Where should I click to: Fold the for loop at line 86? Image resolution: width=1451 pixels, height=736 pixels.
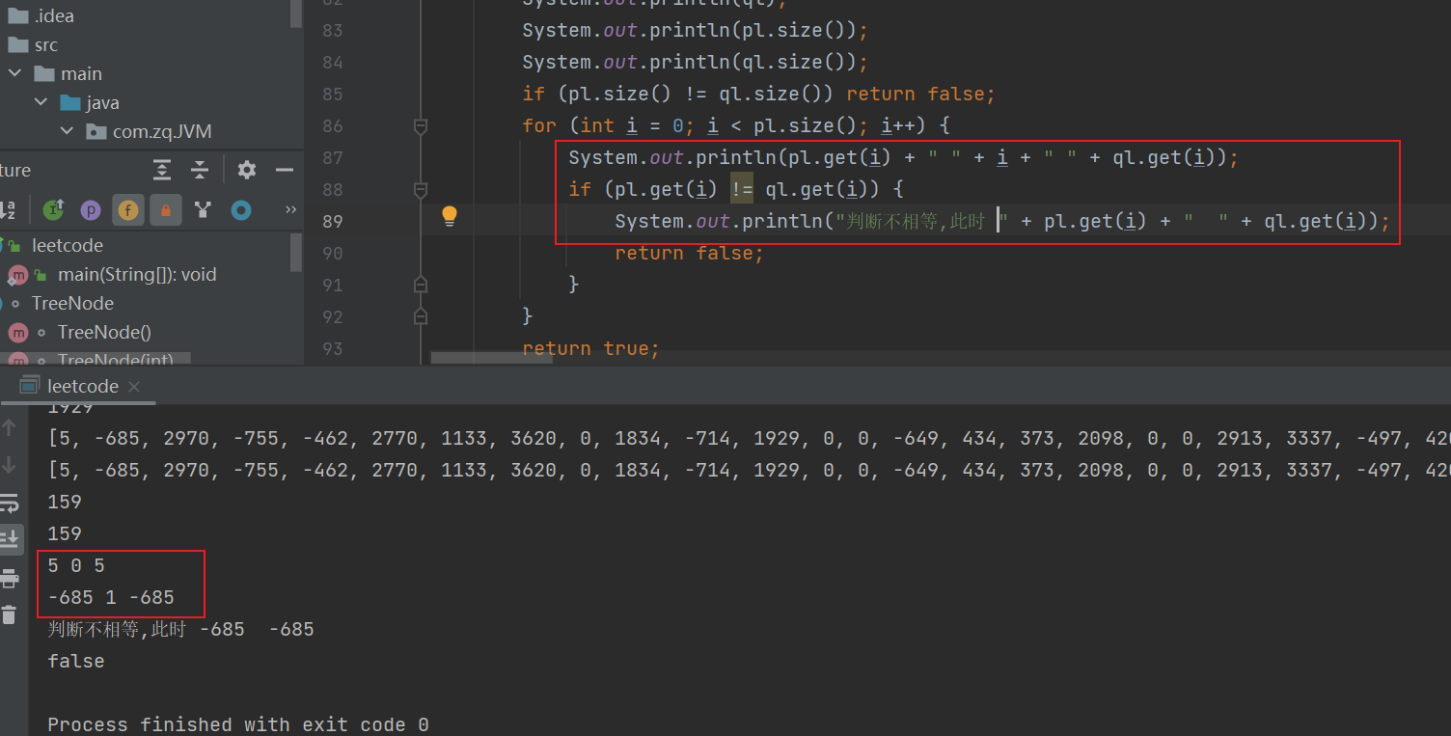point(420,125)
